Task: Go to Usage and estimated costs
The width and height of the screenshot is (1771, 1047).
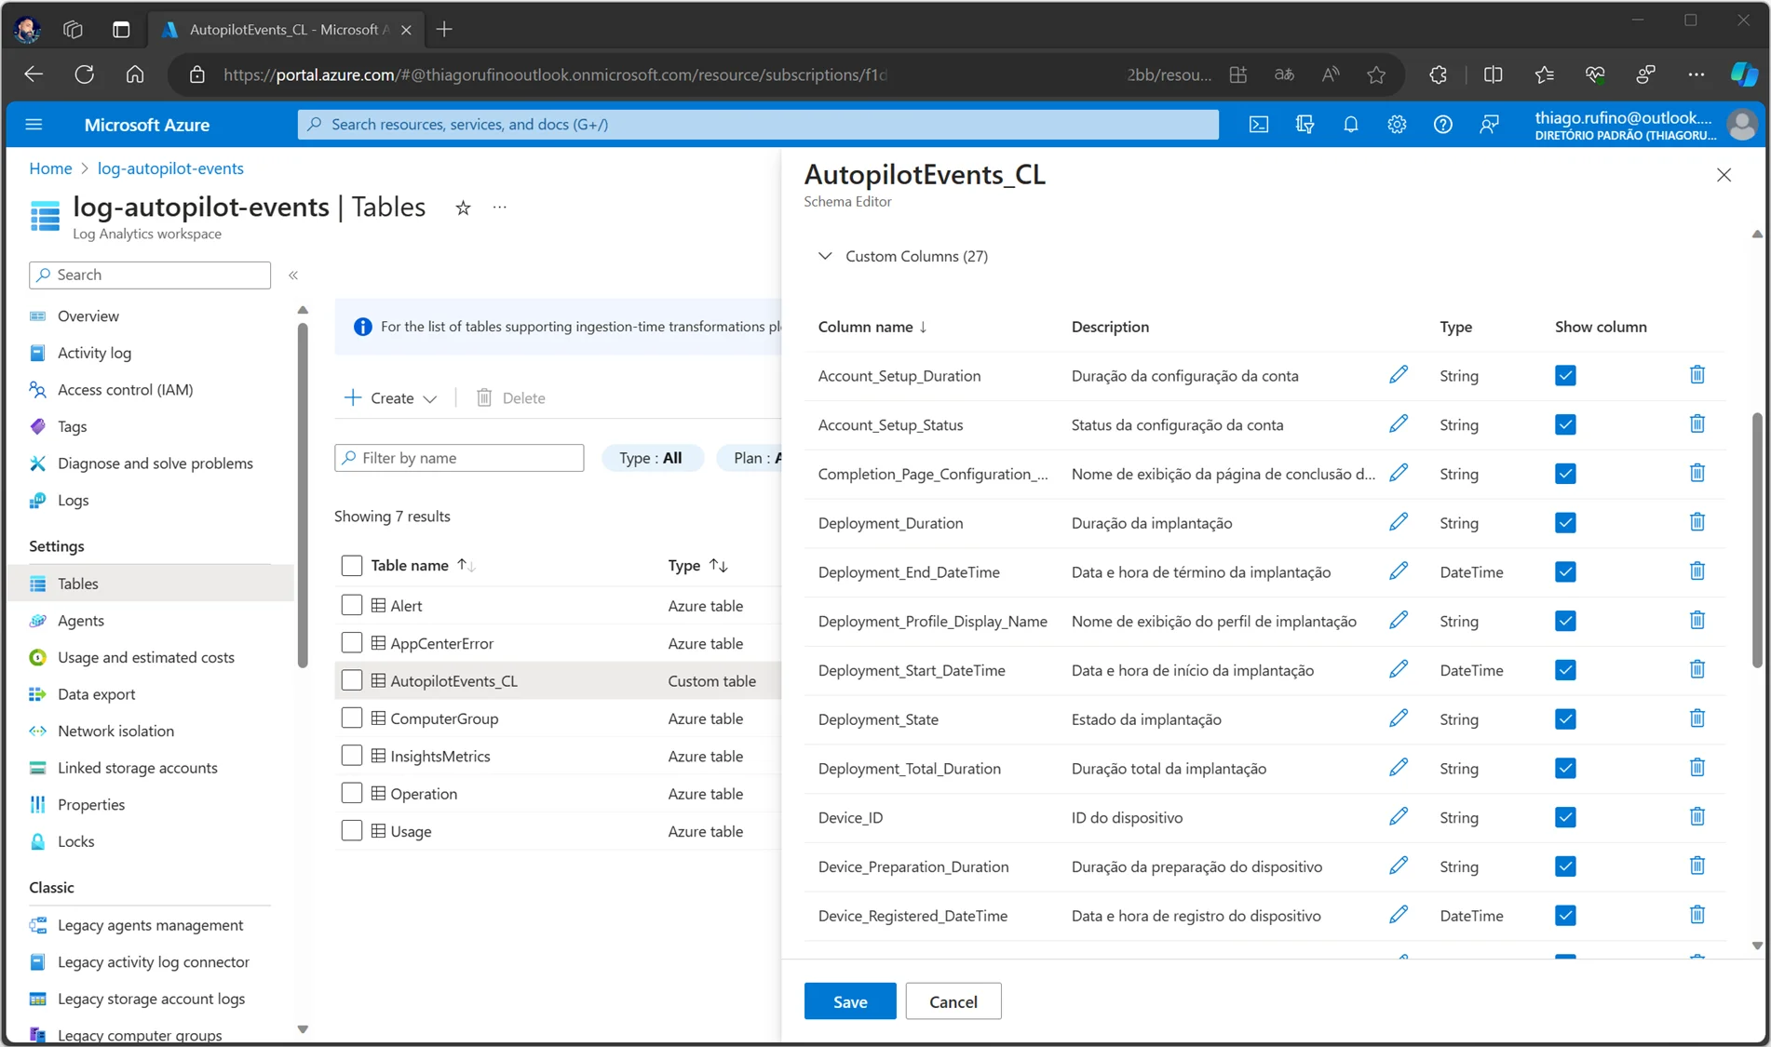Action: 146,657
